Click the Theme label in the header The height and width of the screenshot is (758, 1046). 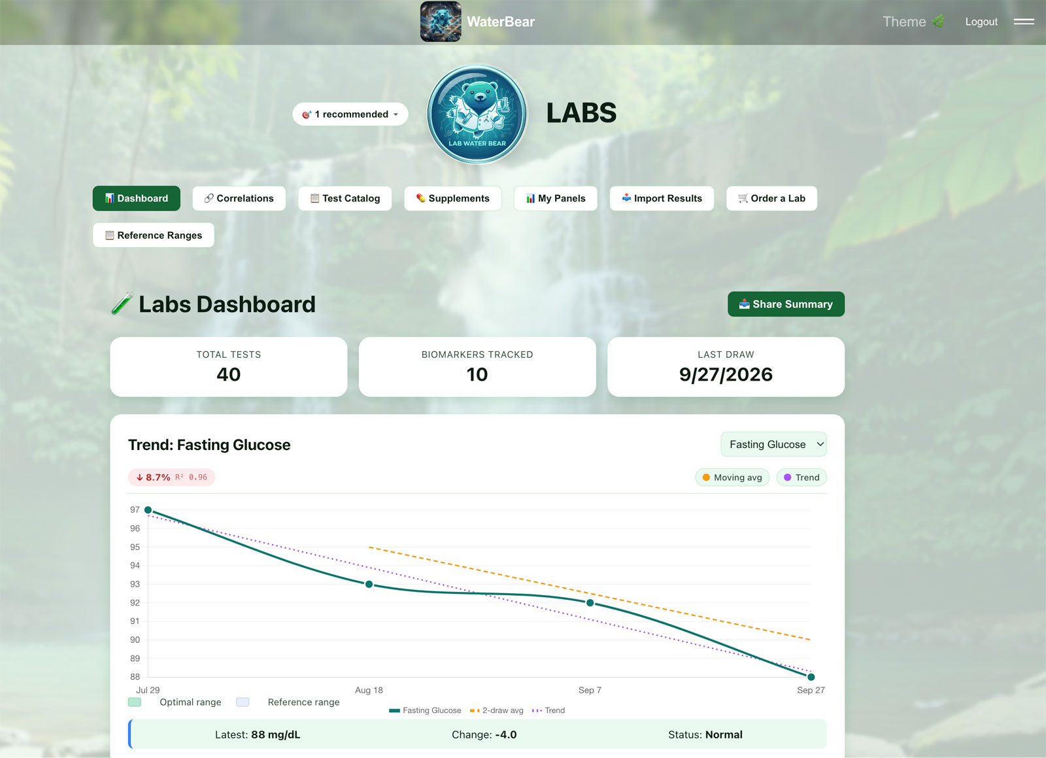coord(904,22)
